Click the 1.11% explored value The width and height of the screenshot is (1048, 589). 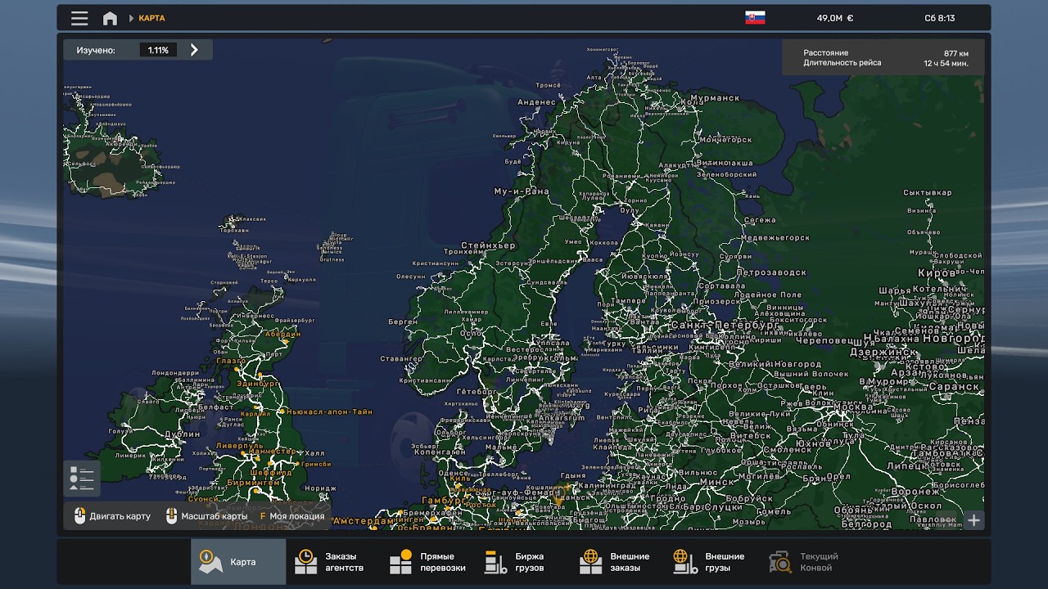[158, 50]
